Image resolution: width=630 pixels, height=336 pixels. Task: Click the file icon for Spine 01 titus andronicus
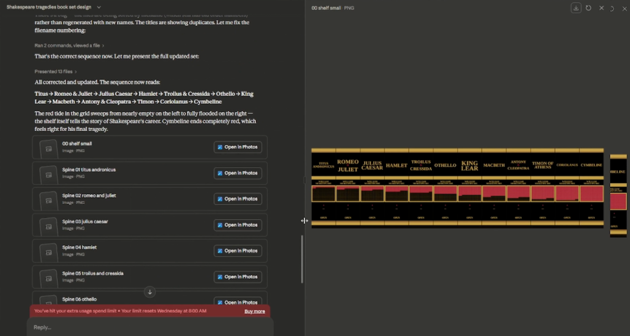49,173
